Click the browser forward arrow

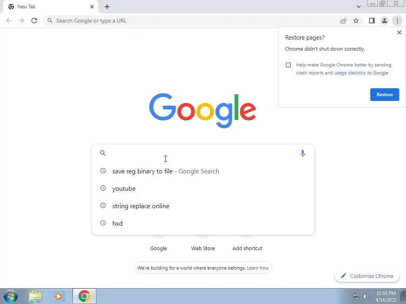tap(21, 21)
